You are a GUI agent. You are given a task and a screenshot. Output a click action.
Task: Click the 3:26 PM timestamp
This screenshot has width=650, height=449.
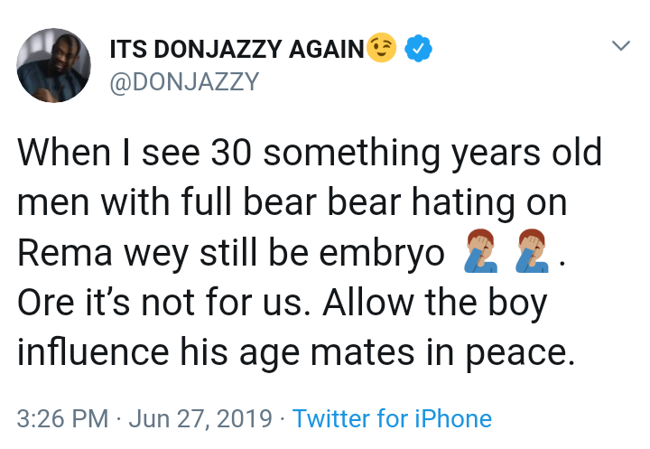click(x=57, y=419)
